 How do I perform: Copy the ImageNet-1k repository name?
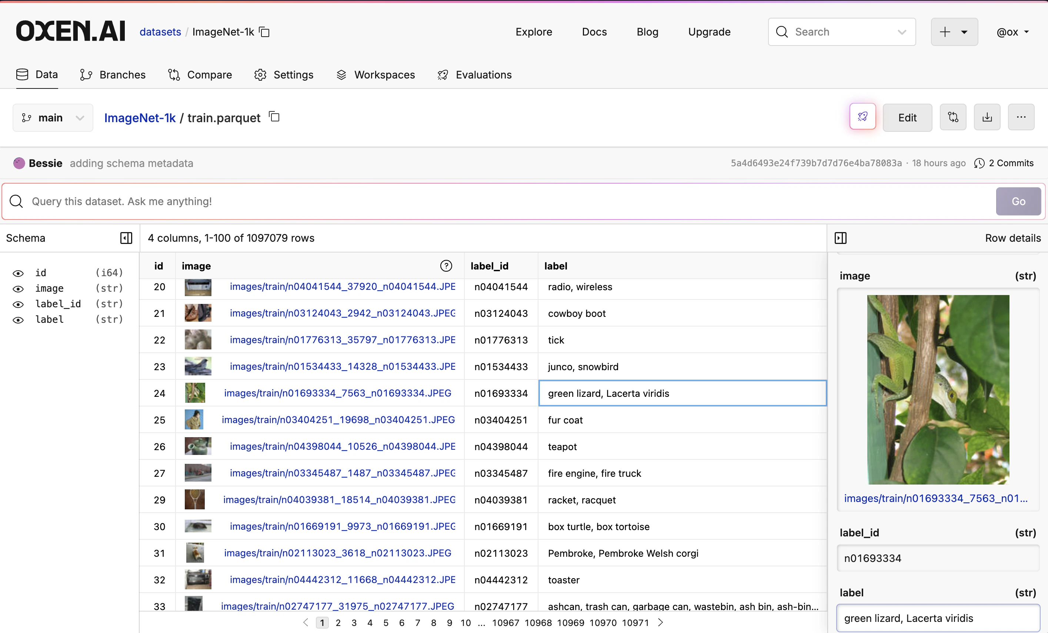click(264, 32)
